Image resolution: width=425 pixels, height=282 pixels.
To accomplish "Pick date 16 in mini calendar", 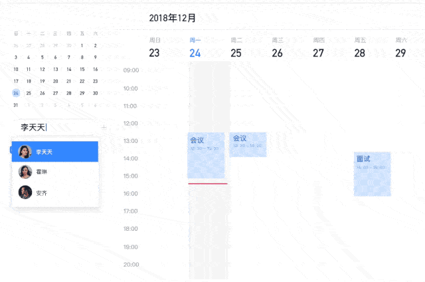I will point(96,69).
